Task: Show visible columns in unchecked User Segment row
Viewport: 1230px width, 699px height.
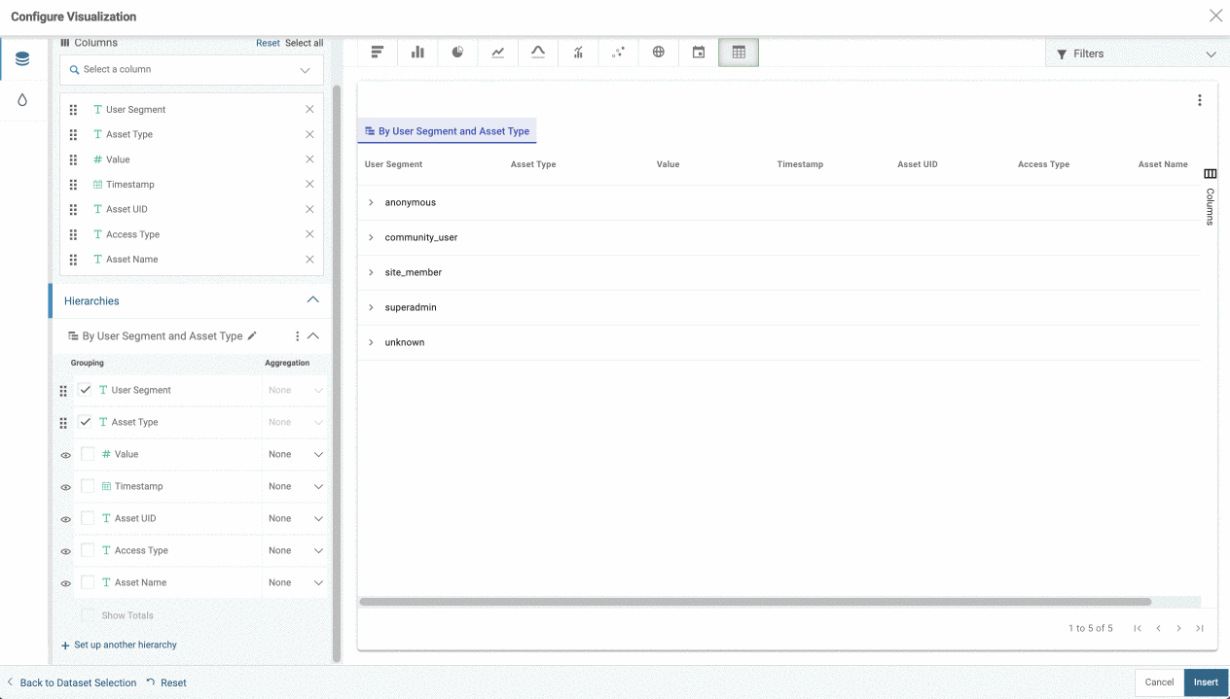Action: tap(63, 390)
